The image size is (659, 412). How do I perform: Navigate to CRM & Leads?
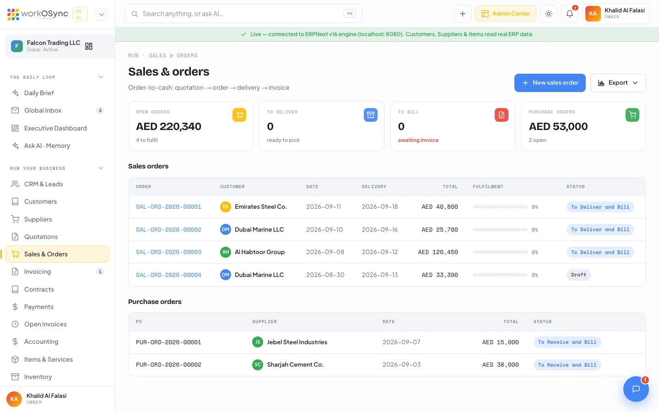pos(58,184)
